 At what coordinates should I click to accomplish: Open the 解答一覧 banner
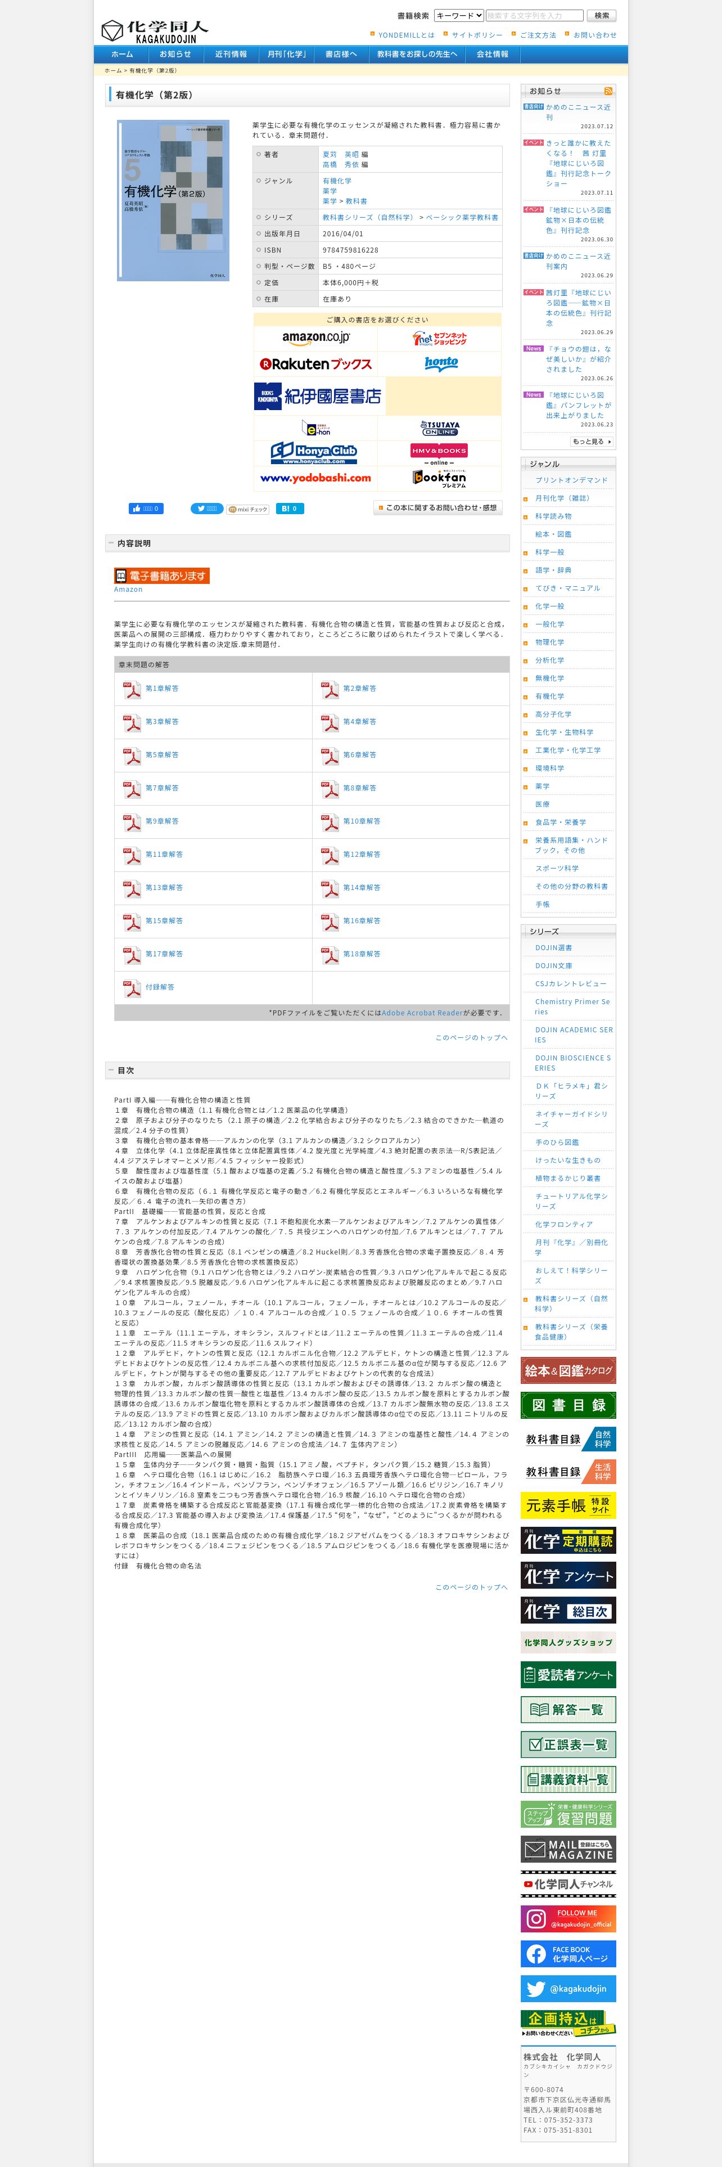[568, 1710]
